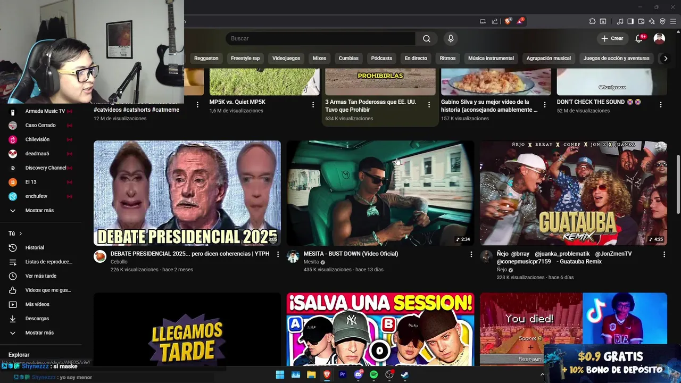Open Ver más tarde clock item

[40, 276]
